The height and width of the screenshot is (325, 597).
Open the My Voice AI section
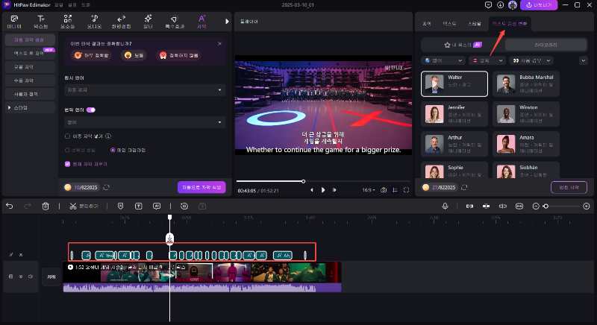coord(463,45)
